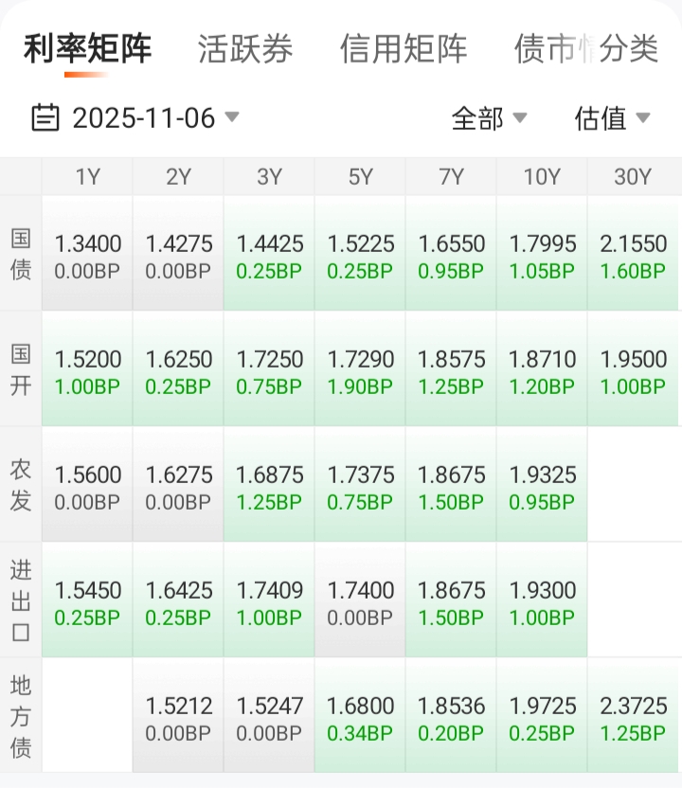Tap the 地方债 30Y cell showing 2.3725
The height and width of the screenshot is (788, 682).
633,718
